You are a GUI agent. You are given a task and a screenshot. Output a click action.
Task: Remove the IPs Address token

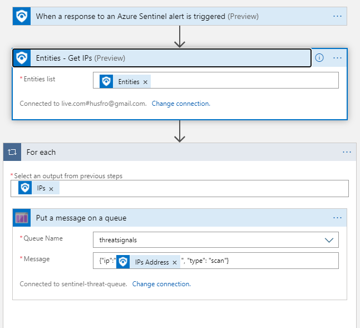click(175, 262)
